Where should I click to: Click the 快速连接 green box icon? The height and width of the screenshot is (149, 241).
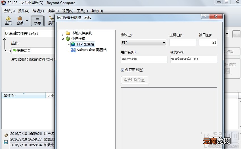(68, 38)
